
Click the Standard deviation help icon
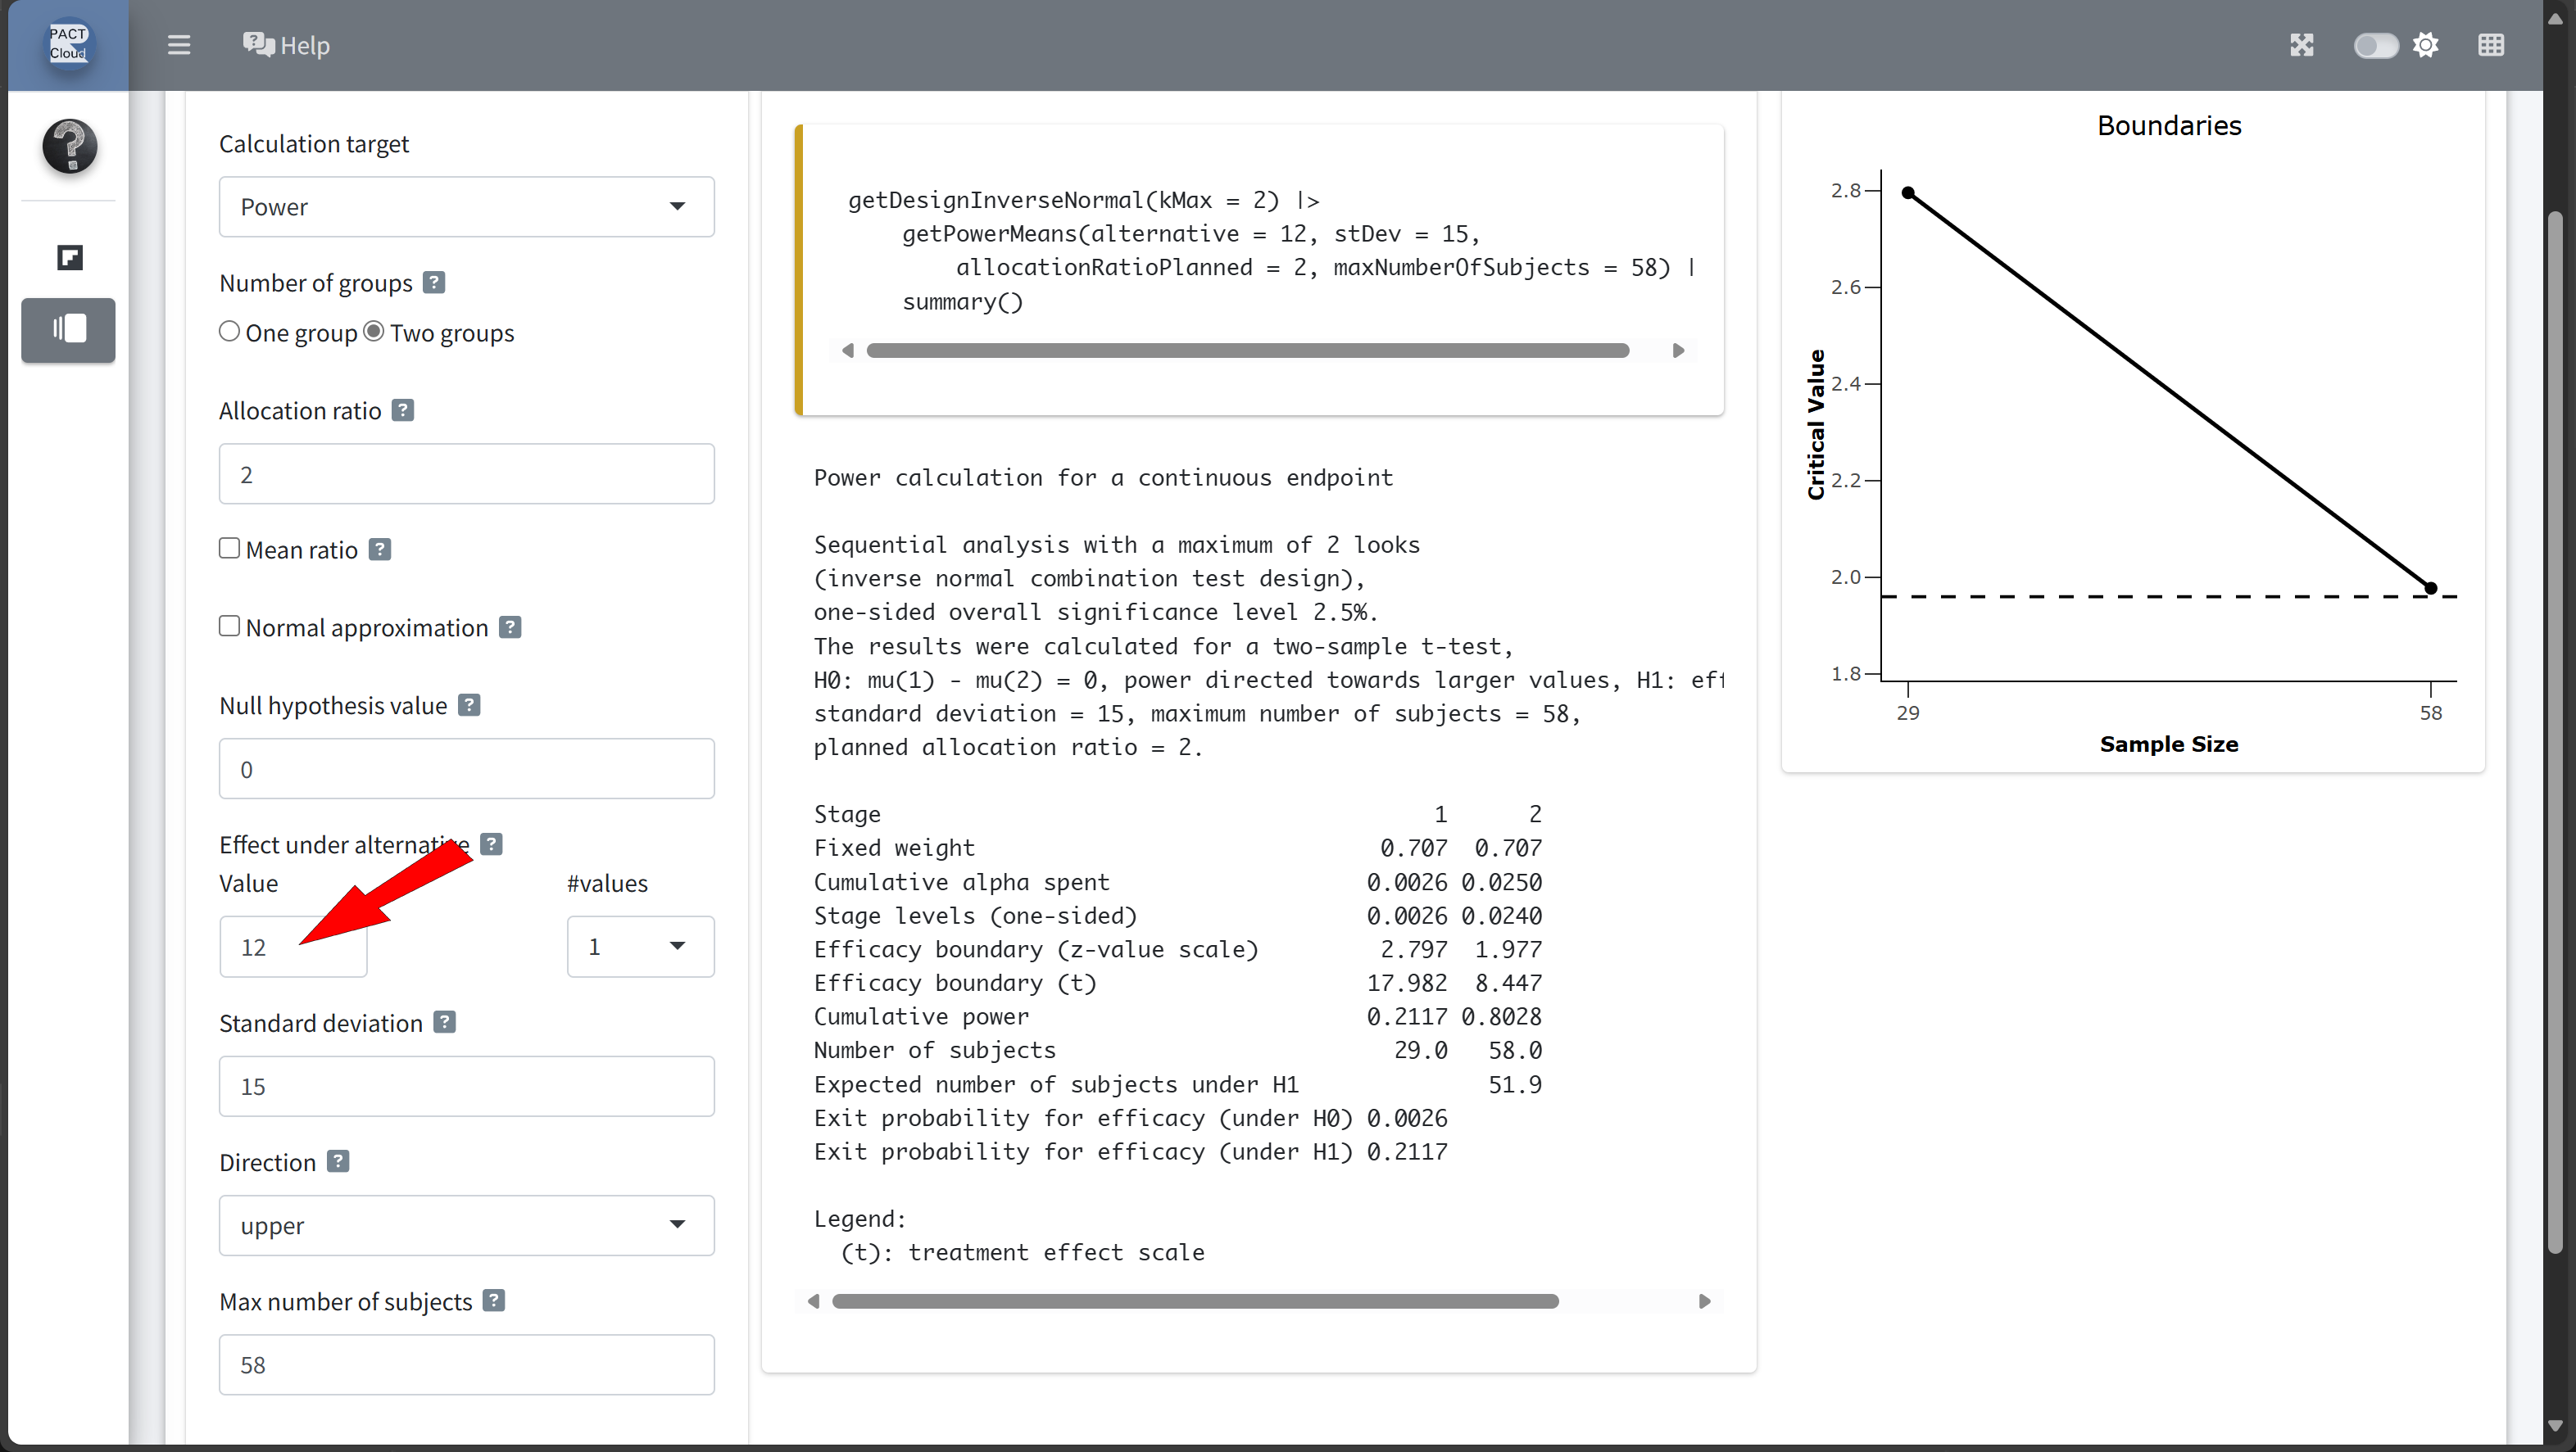click(x=445, y=1022)
